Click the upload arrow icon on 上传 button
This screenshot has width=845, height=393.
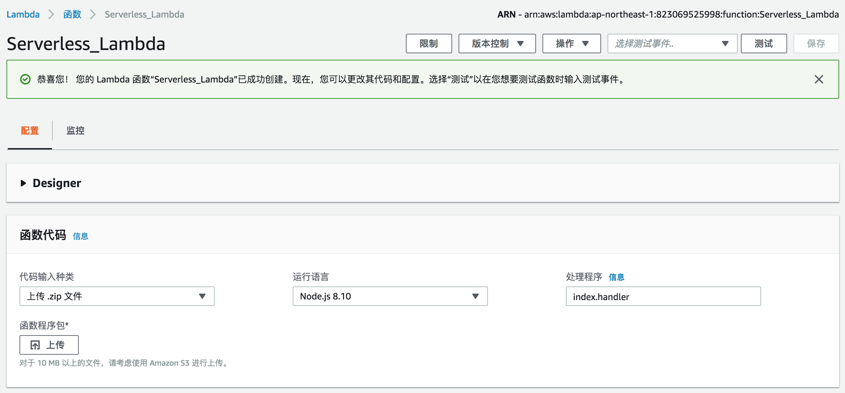(x=35, y=345)
